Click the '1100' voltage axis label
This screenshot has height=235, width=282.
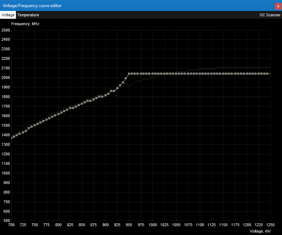point(200,225)
